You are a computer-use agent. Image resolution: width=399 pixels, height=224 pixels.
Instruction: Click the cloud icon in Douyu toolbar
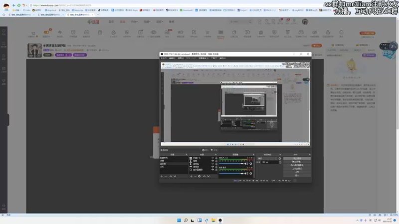(x=154, y=32)
